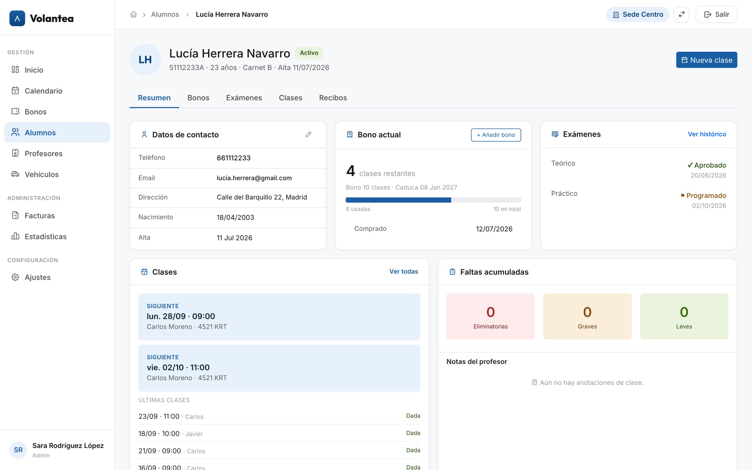752x470 pixels.
Task: Click the Salir logout button
Action: [x=716, y=14]
